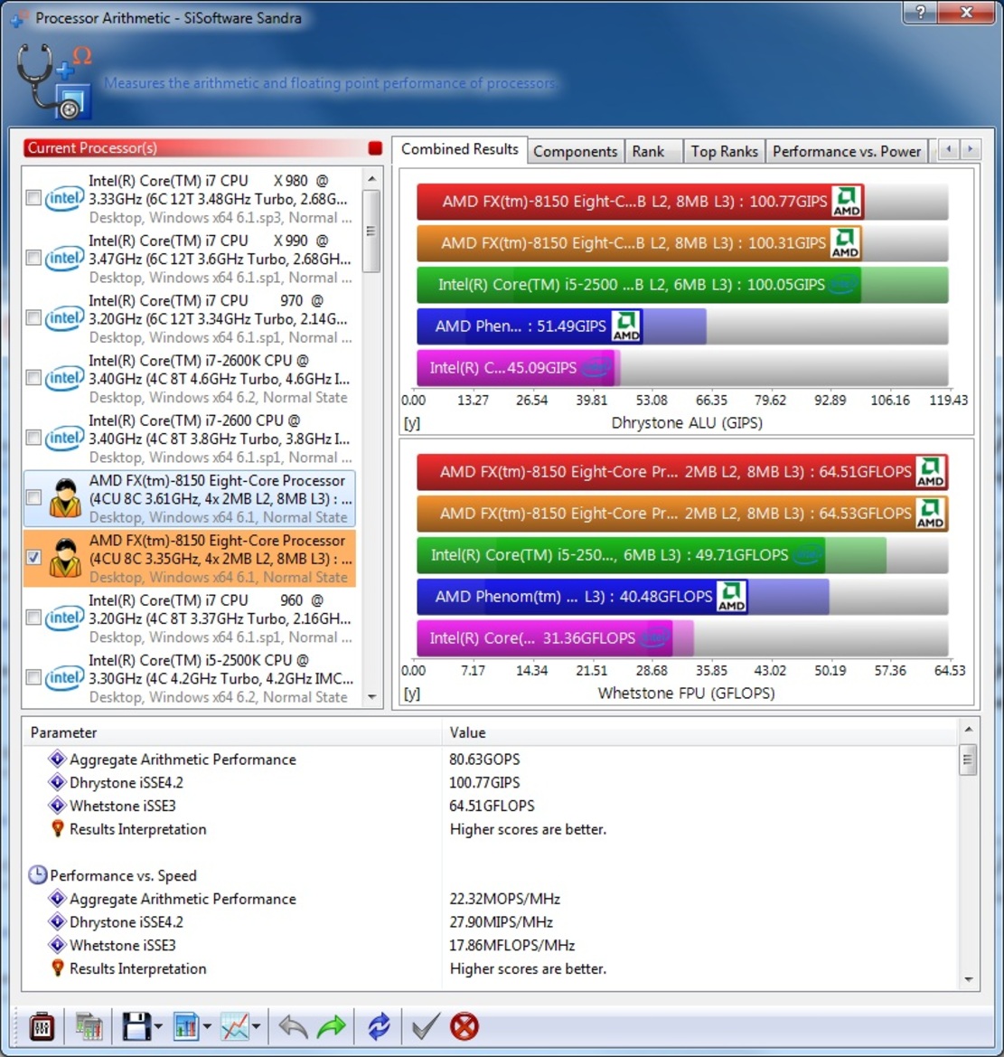Click the bar chart type icon
Screen dimensions: 1004x1057
pyautogui.click(x=186, y=1026)
